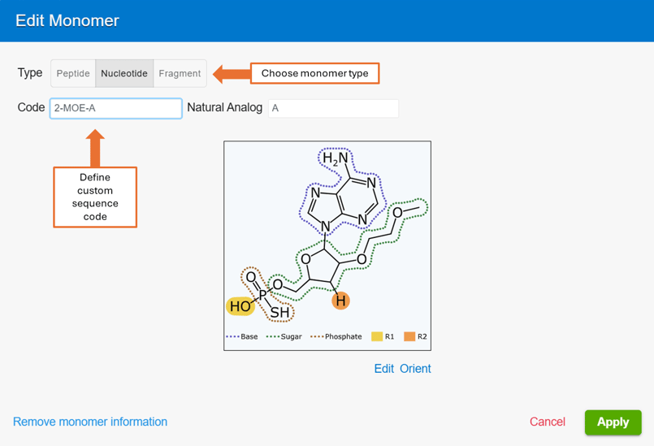Click the Orient structure link
Image resolution: width=654 pixels, height=446 pixels.
click(x=415, y=369)
